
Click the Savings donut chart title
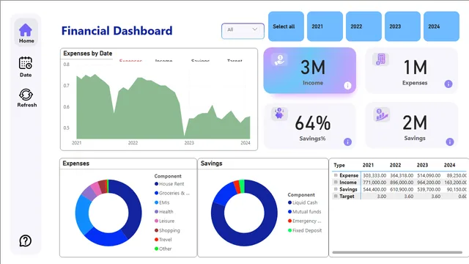tap(212, 164)
